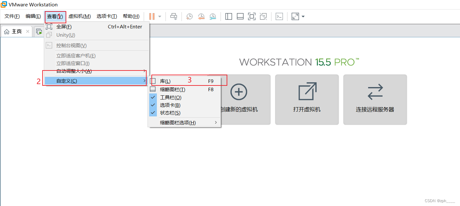Select Unity(U) menu entry
This screenshot has height=206, width=460.
click(97, 35)
